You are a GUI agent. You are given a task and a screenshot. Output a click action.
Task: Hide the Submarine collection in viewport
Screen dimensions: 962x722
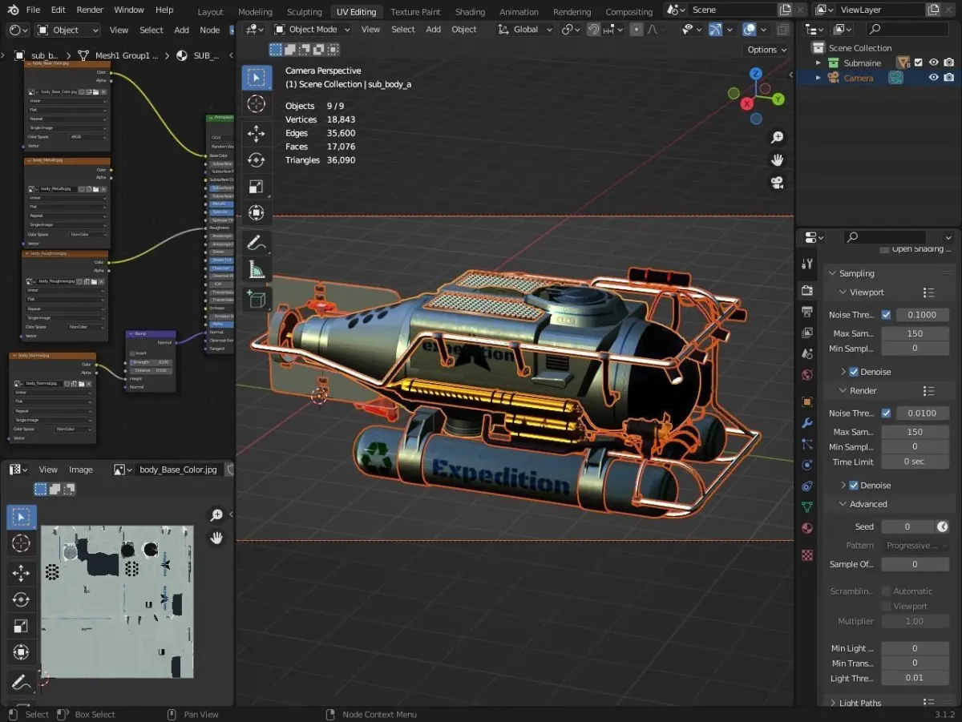point(933,63)
